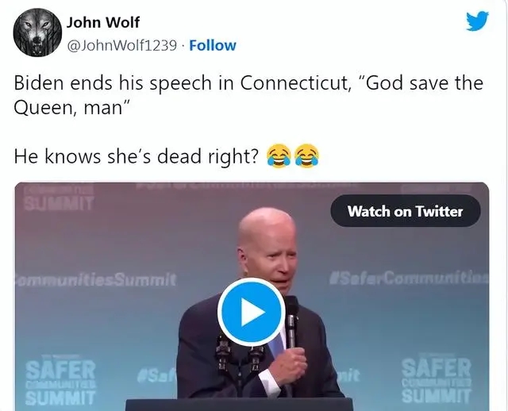Click the Twitter bird logo

477,21
